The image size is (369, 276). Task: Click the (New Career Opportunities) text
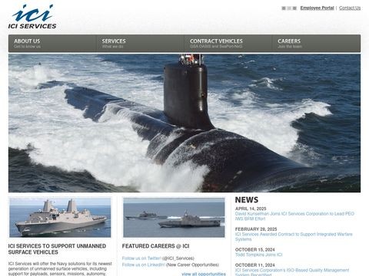192,264
